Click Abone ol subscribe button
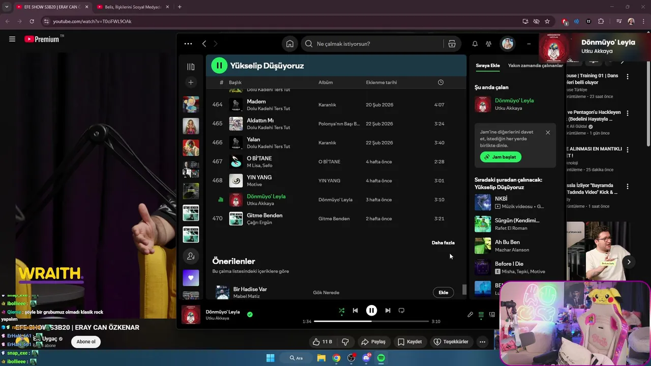The width and height of the screenshot is (651, 366). pyautogui.click(x=86, y=342)
